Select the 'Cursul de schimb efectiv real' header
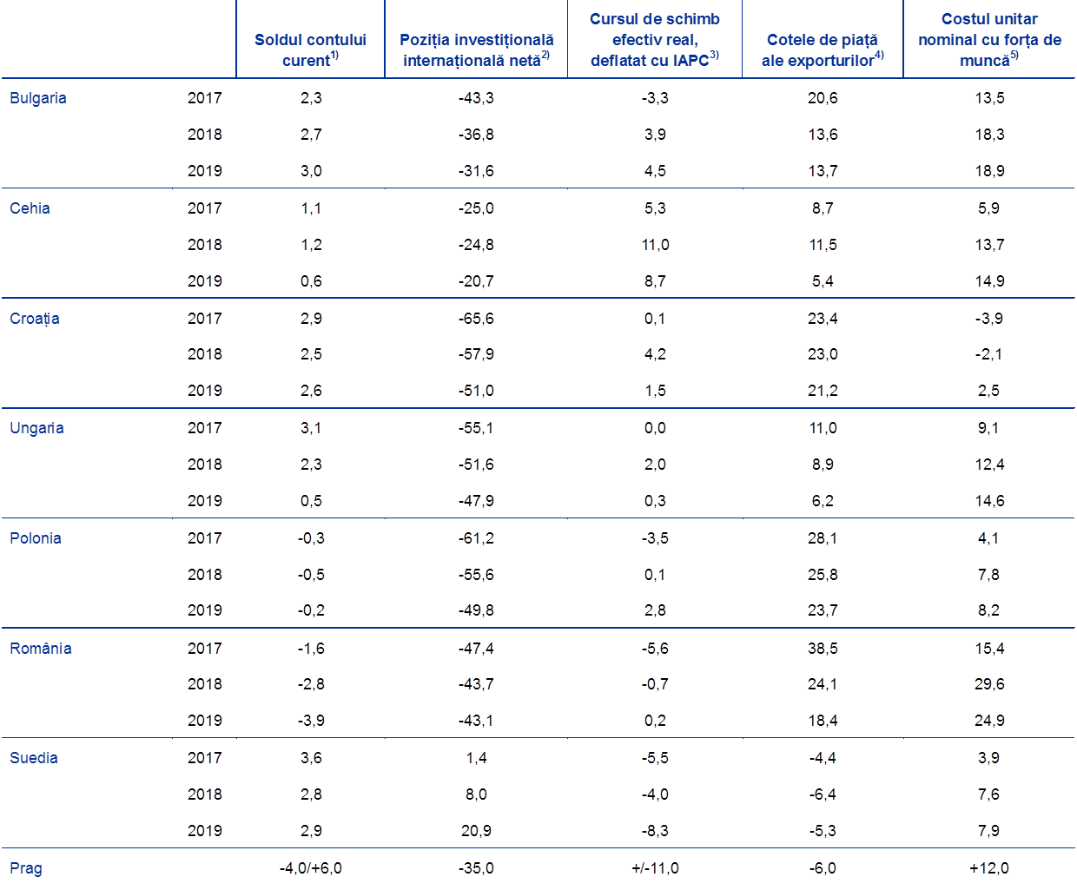Viewport: 1077px width, 890px height. click(655, 39)
